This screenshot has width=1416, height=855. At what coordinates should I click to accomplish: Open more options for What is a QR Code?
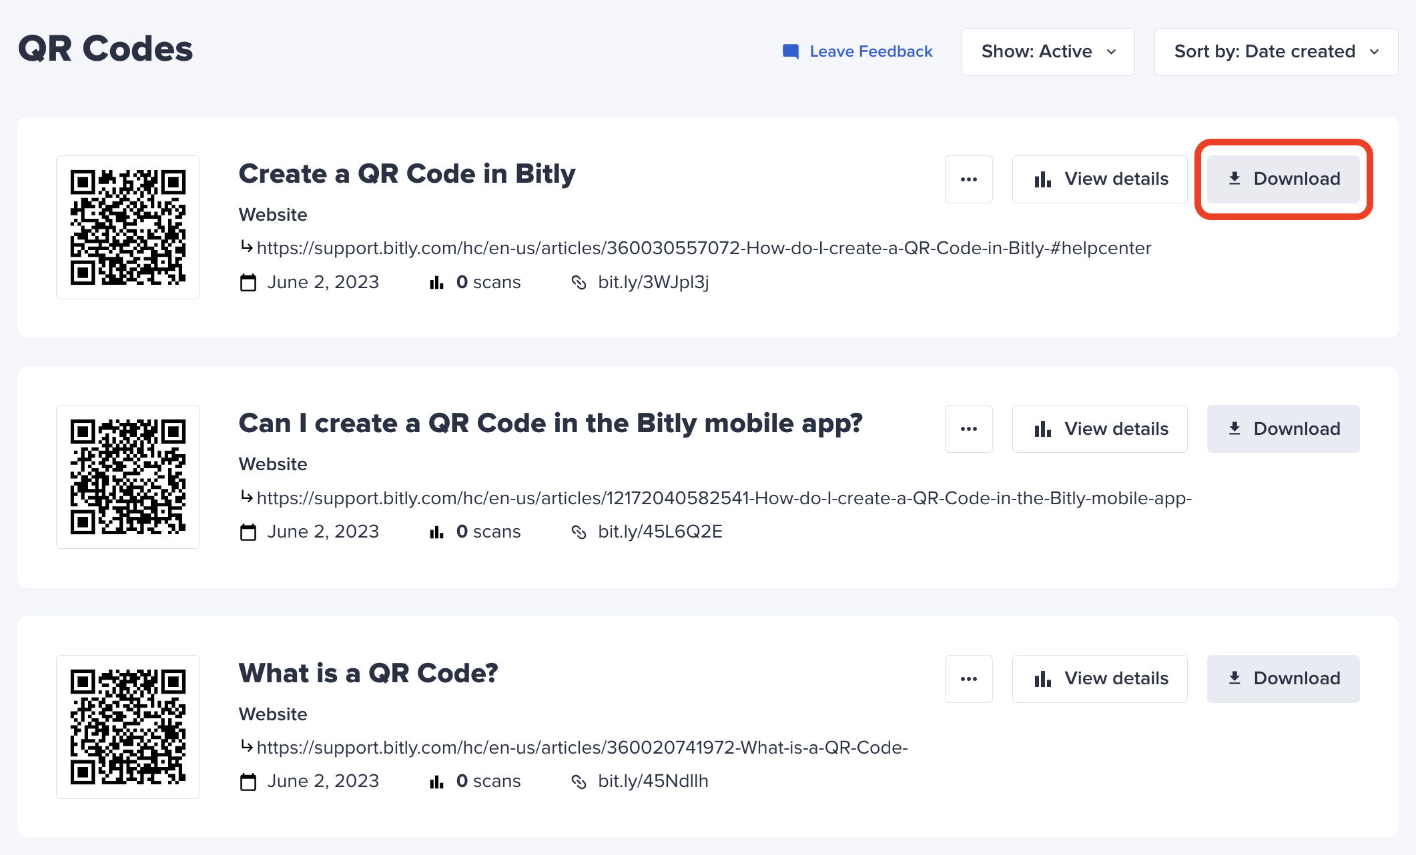pyautogui.click(x=969, y=678)
